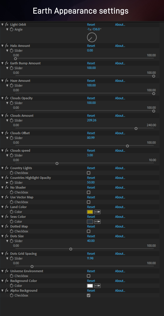This screenshot has height=316, width=164.
Task: Click the stopwatch icon for Clouds speed Slider
Action: coord(11,155)
